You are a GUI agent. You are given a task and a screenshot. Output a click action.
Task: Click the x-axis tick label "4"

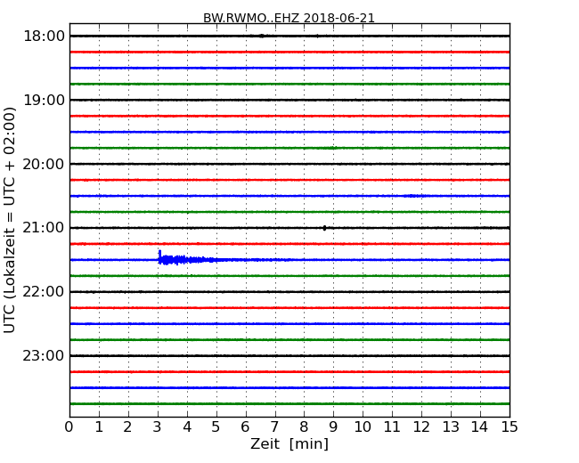tap(187, 427)
